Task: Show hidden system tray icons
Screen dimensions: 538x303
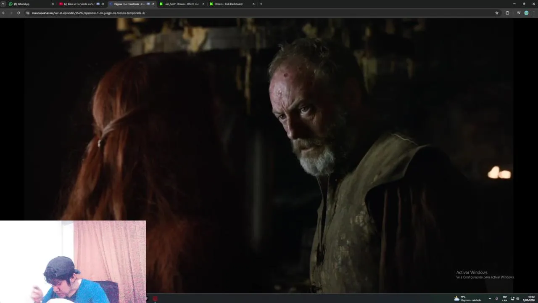Action: 490,298
